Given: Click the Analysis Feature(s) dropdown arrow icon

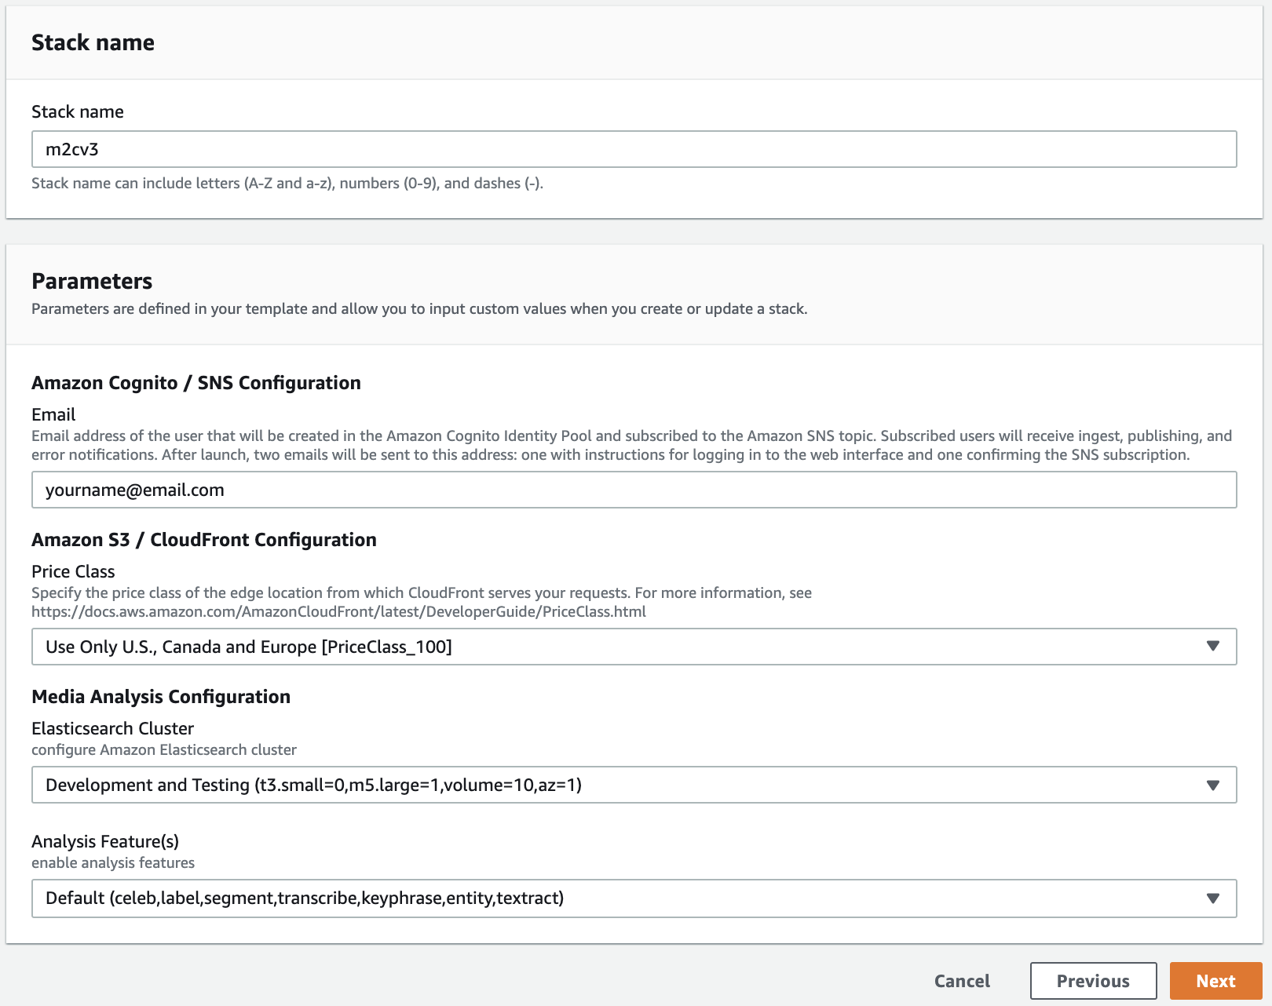Looking at the screenshot, I should point(1213,898).
